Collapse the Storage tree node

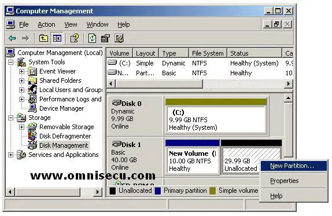click(x=10, y=118)
